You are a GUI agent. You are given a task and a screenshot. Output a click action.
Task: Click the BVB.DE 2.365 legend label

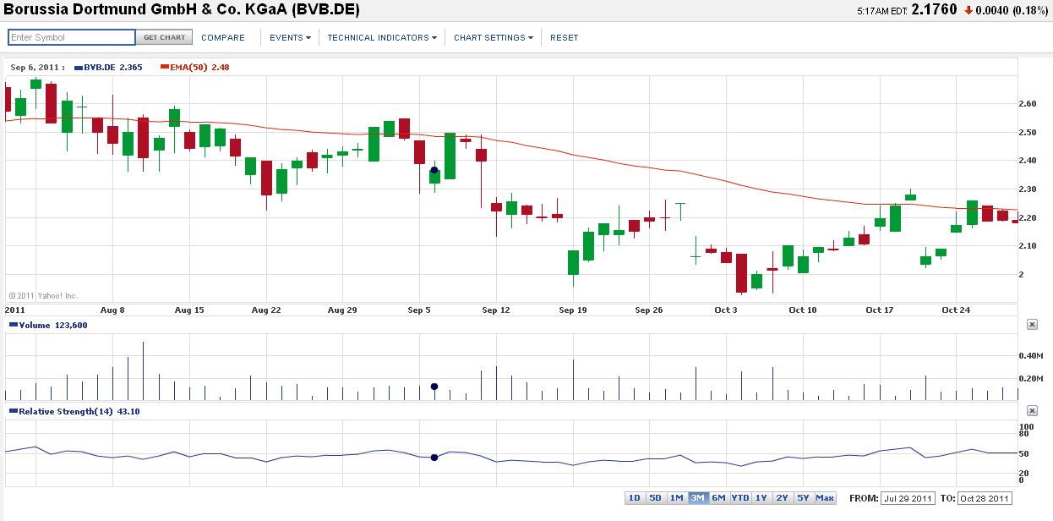109,67
